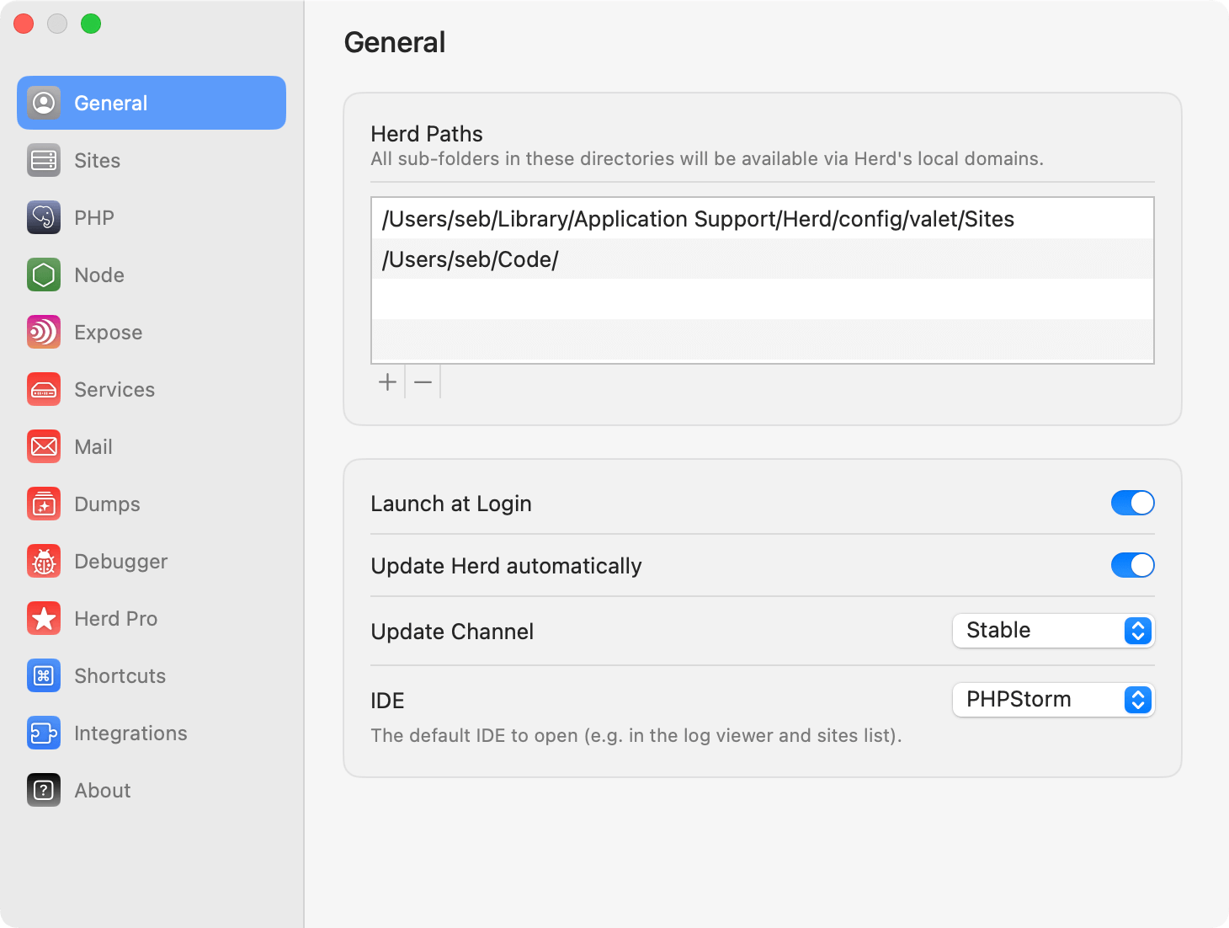Remove the selected Herd path
Viewport: 1229px width, 928px height.
[x=423, y=381]
